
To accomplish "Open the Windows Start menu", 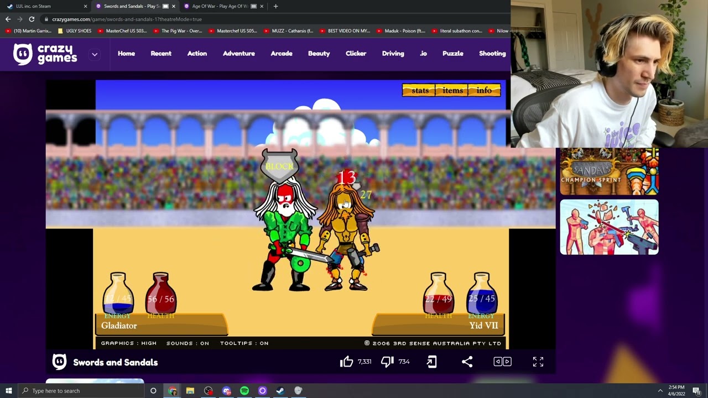I will click(8, 391).
